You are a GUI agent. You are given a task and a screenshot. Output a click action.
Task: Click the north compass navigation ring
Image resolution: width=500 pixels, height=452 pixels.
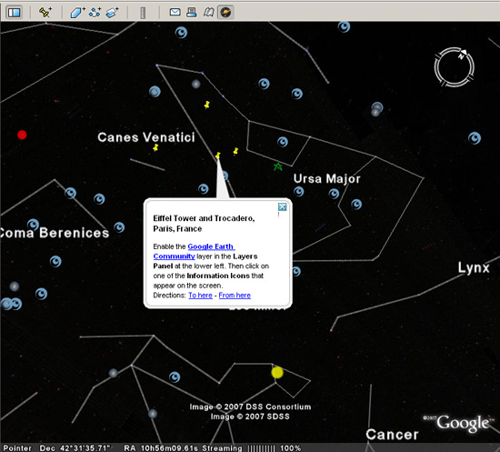tap(454, 67)
